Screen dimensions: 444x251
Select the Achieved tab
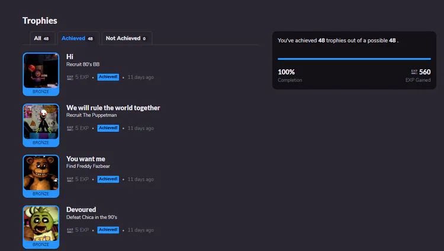(78, 38)
